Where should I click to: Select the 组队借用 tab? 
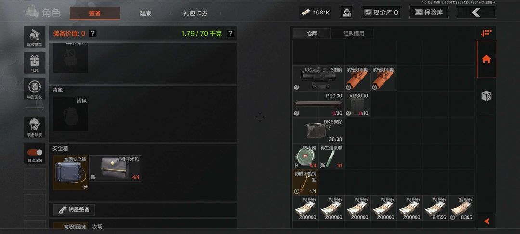click(x=353, y=33)
